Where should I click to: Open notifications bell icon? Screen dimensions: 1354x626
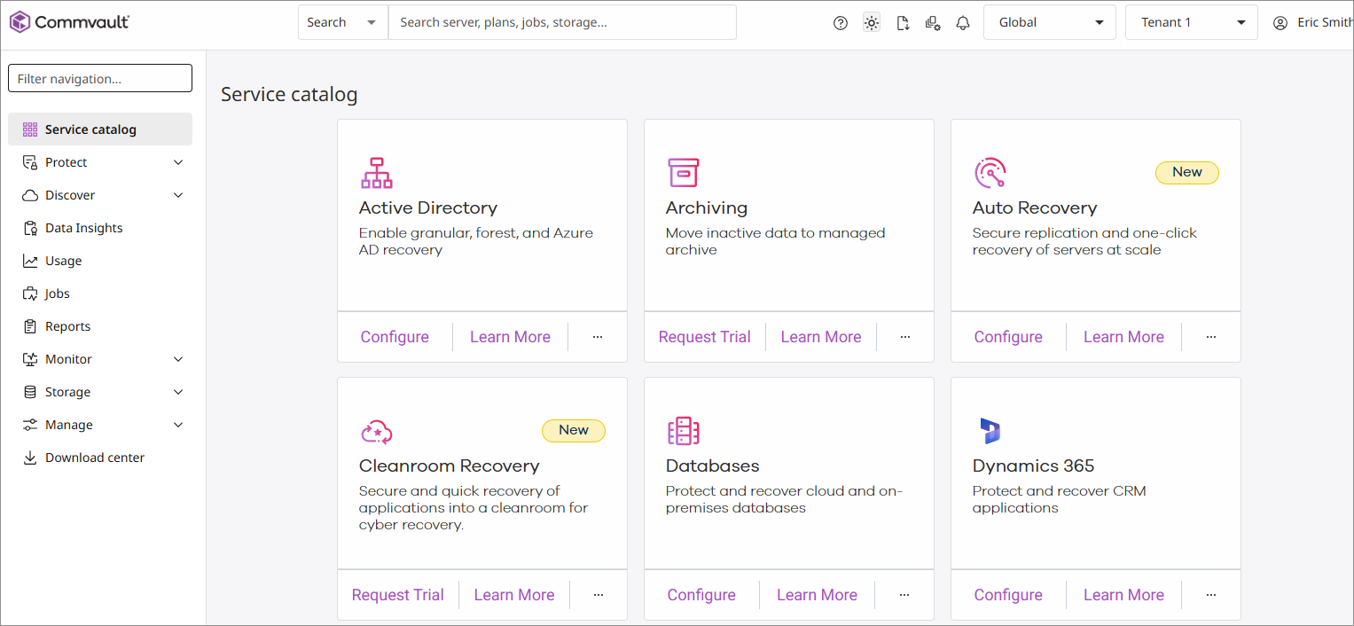click(x=963, y=23)
